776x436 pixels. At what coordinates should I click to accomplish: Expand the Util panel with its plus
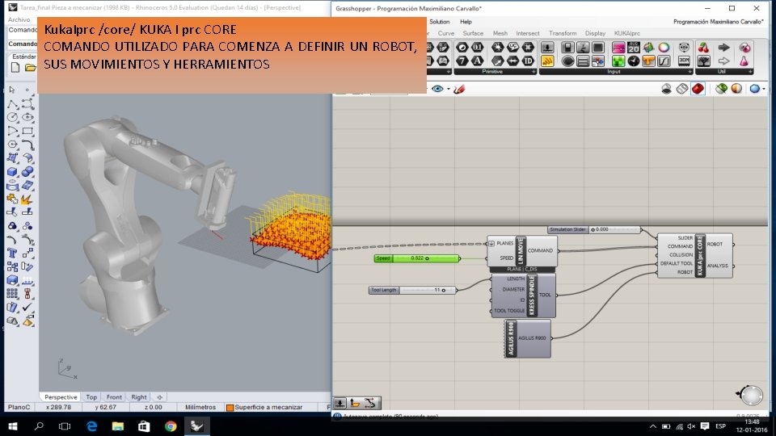coord(750,72)
